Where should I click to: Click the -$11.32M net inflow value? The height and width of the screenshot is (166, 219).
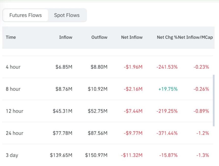(132, 155)
